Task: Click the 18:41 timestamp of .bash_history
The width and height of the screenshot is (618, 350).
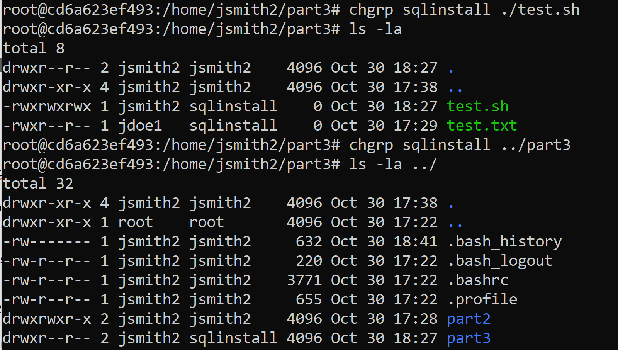Action: click(x=415, y=242)
